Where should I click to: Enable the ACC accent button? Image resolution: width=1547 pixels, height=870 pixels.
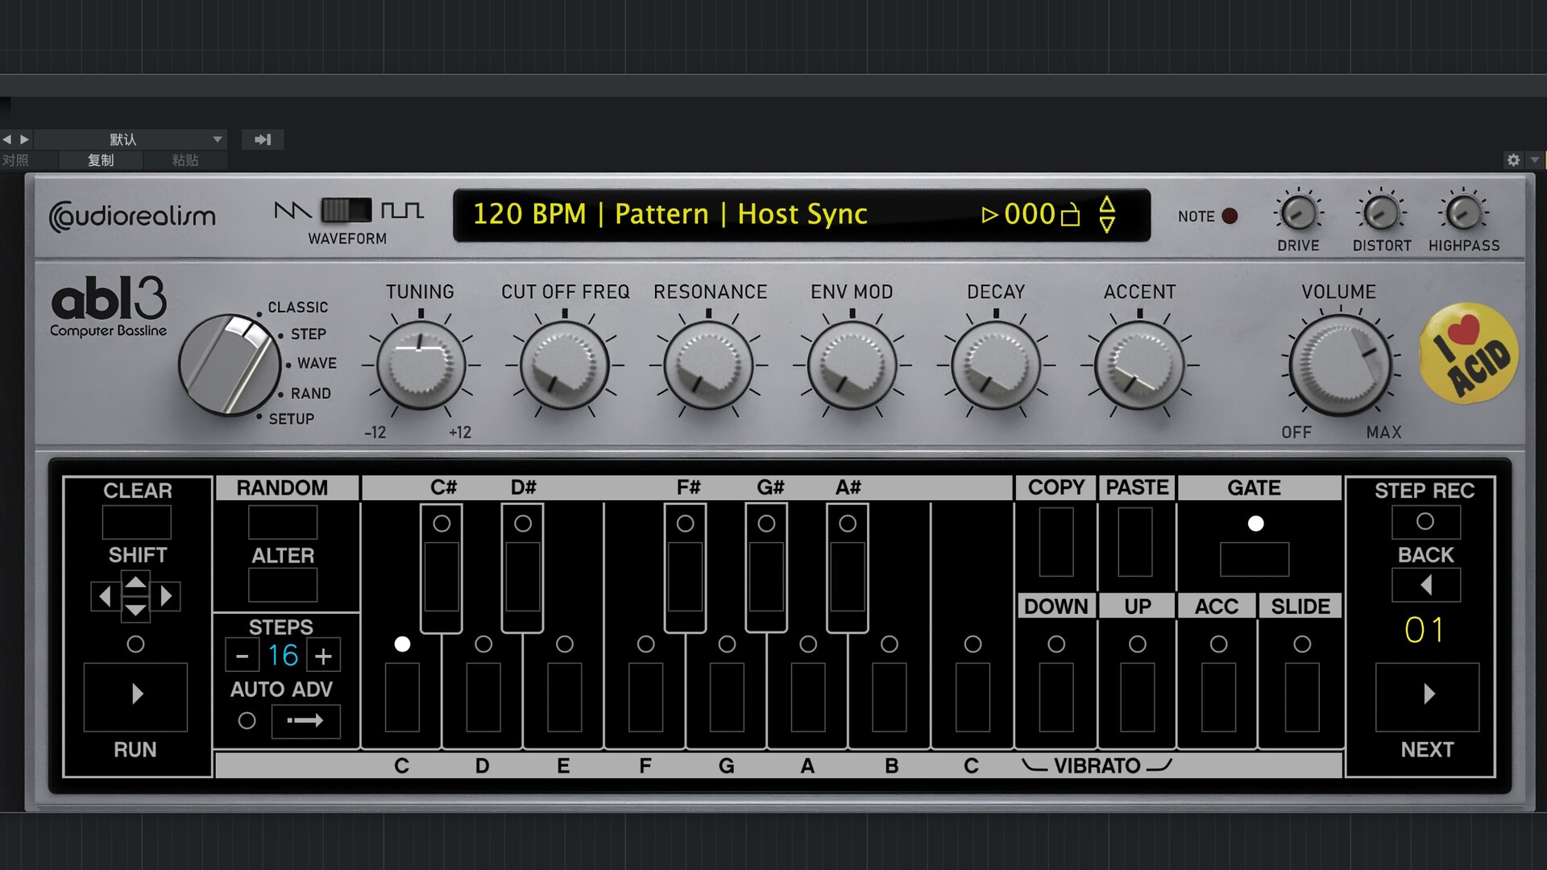1218,696
